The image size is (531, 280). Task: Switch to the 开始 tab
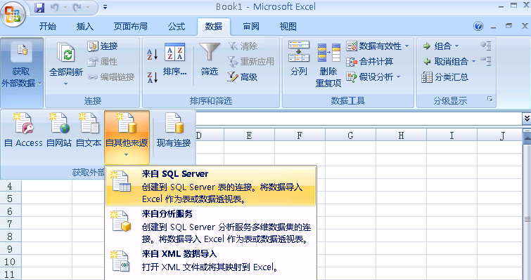point(48,27)
